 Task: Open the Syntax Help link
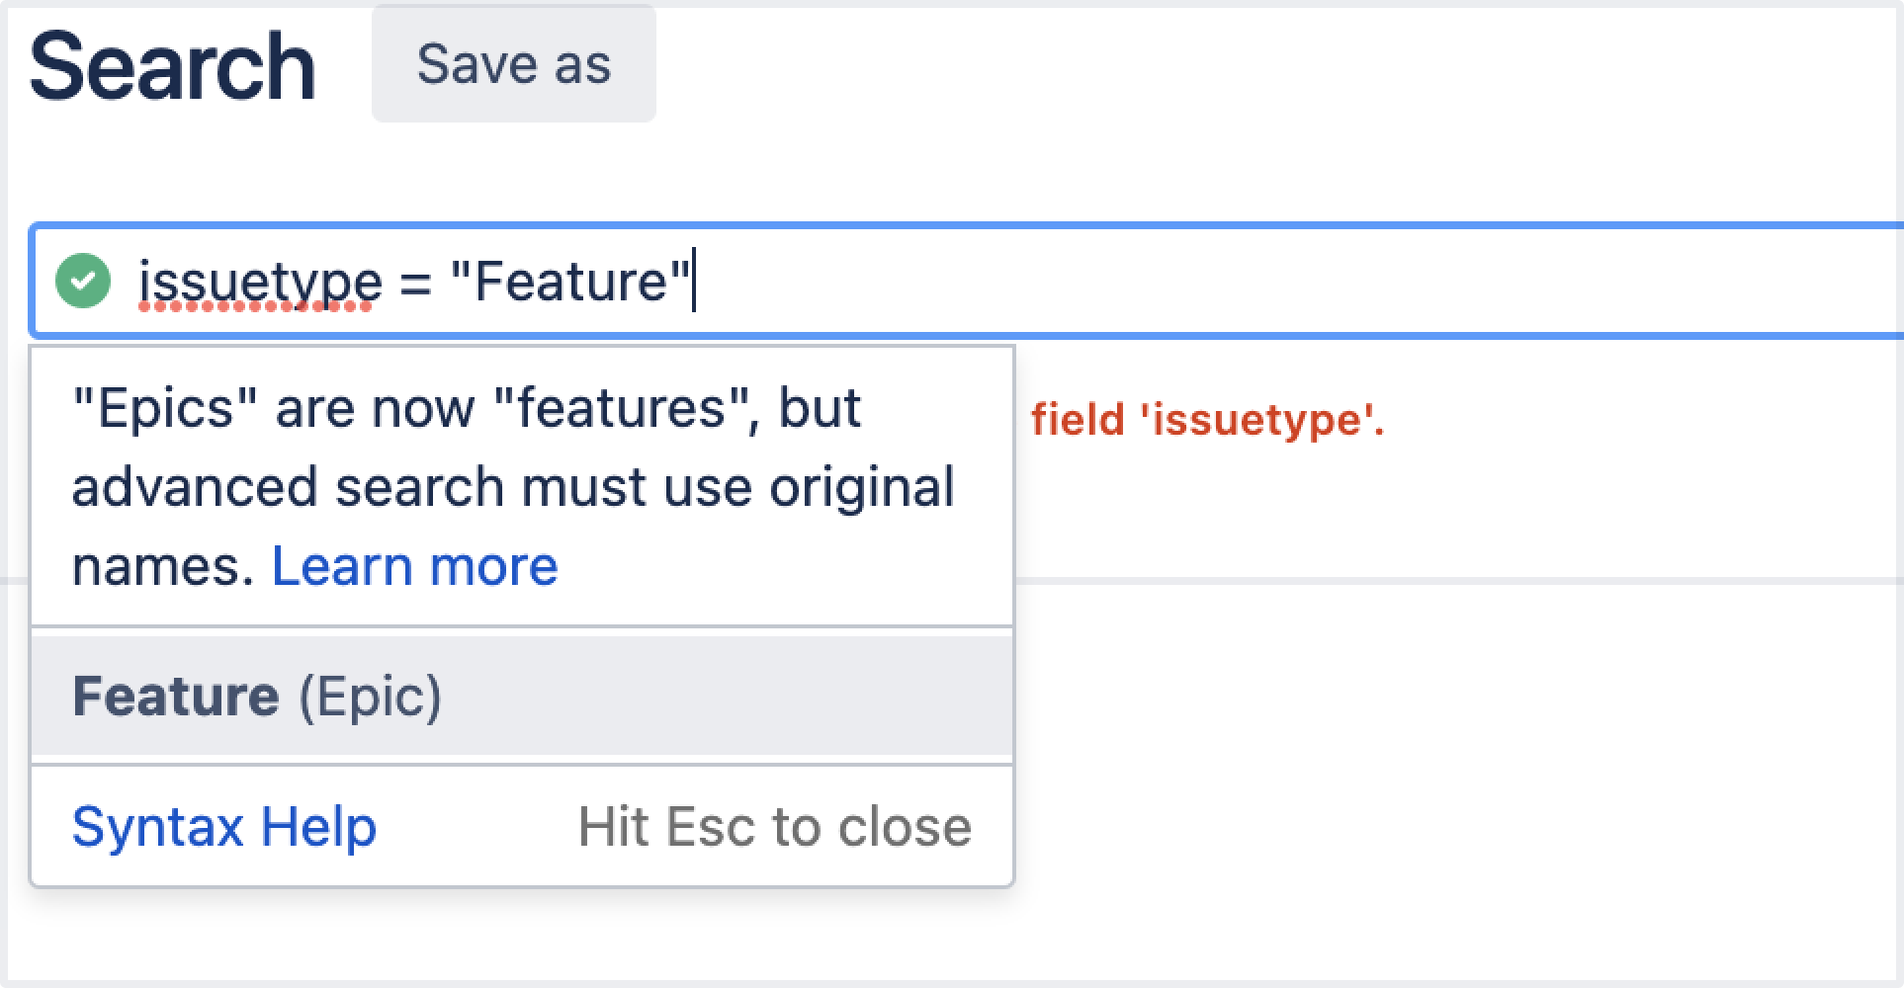[x=224, y=827]
